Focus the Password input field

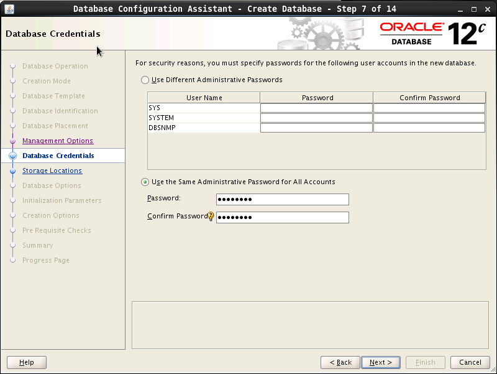click(x=282, y=200)
